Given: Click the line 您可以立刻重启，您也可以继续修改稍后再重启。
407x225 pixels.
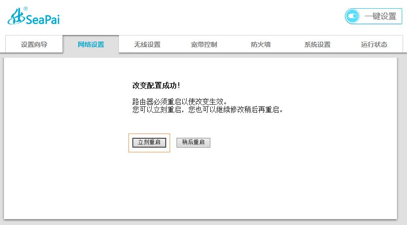Looking at the screenshot, I should 208,109.
